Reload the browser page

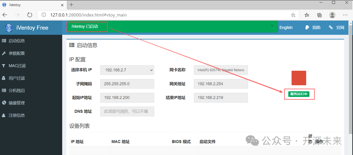point(29,15)
